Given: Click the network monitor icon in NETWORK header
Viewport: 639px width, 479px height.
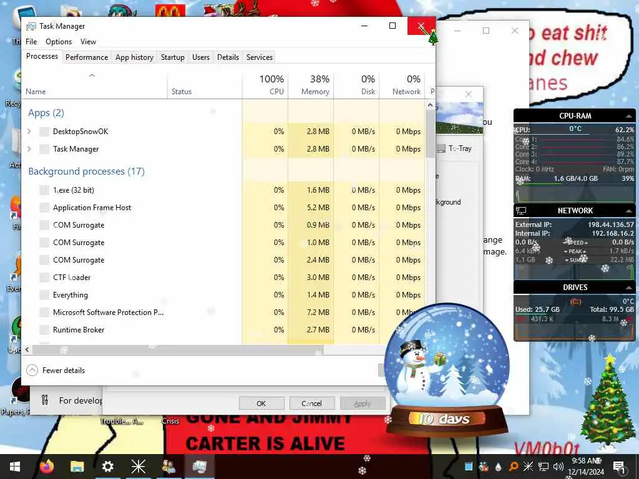Looking at the screenshot, I should [x=521, y=211].
